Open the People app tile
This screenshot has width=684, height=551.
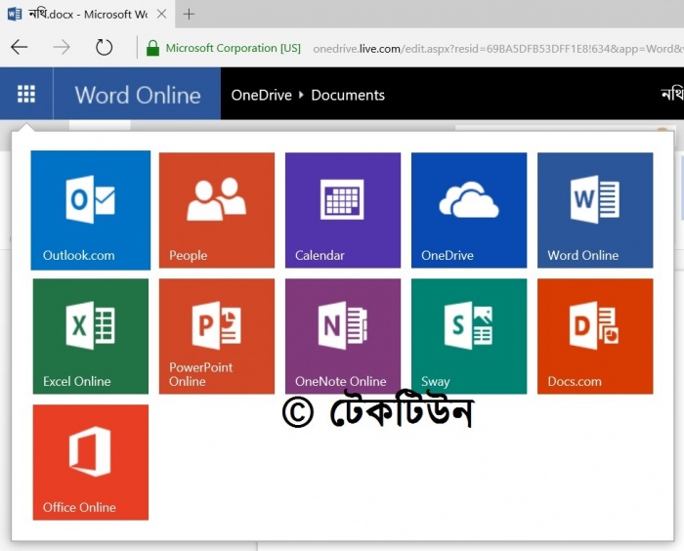217,210
